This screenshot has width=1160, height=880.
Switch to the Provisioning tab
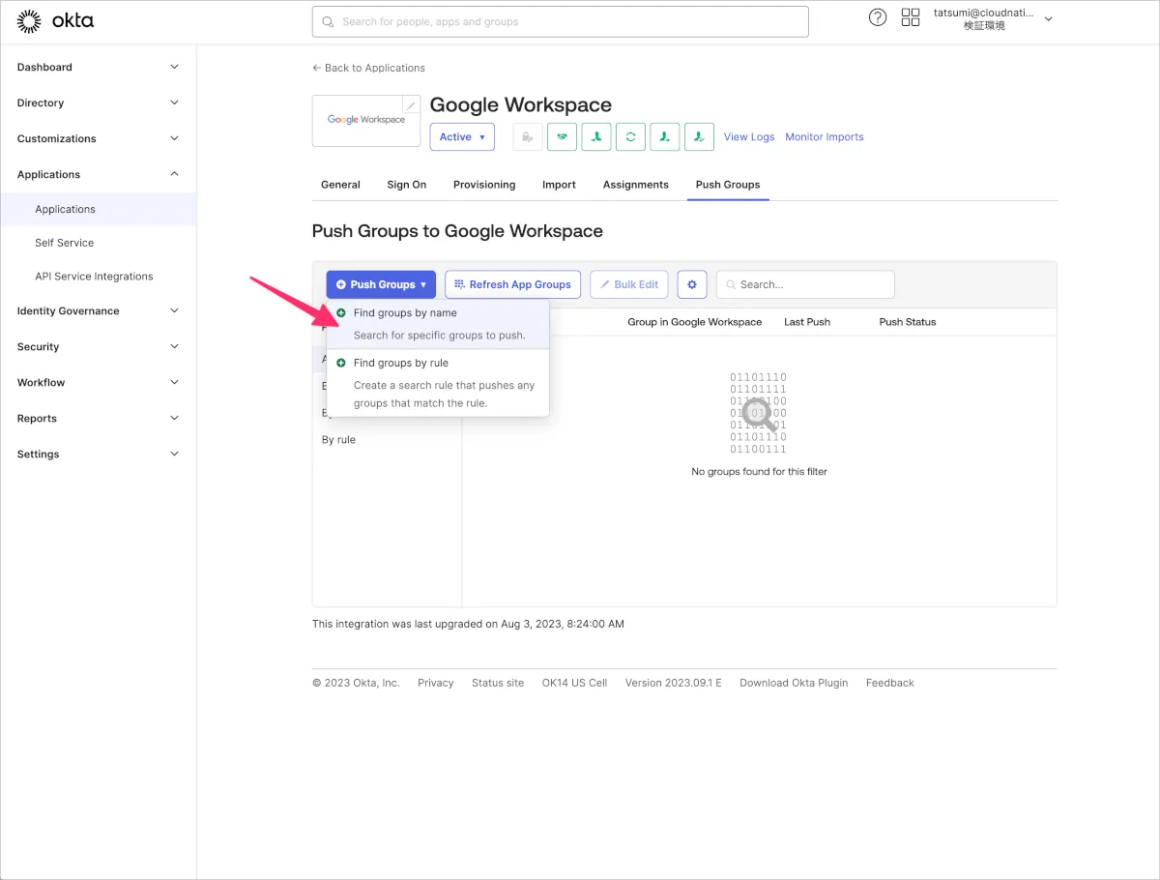tap(484, 185)
